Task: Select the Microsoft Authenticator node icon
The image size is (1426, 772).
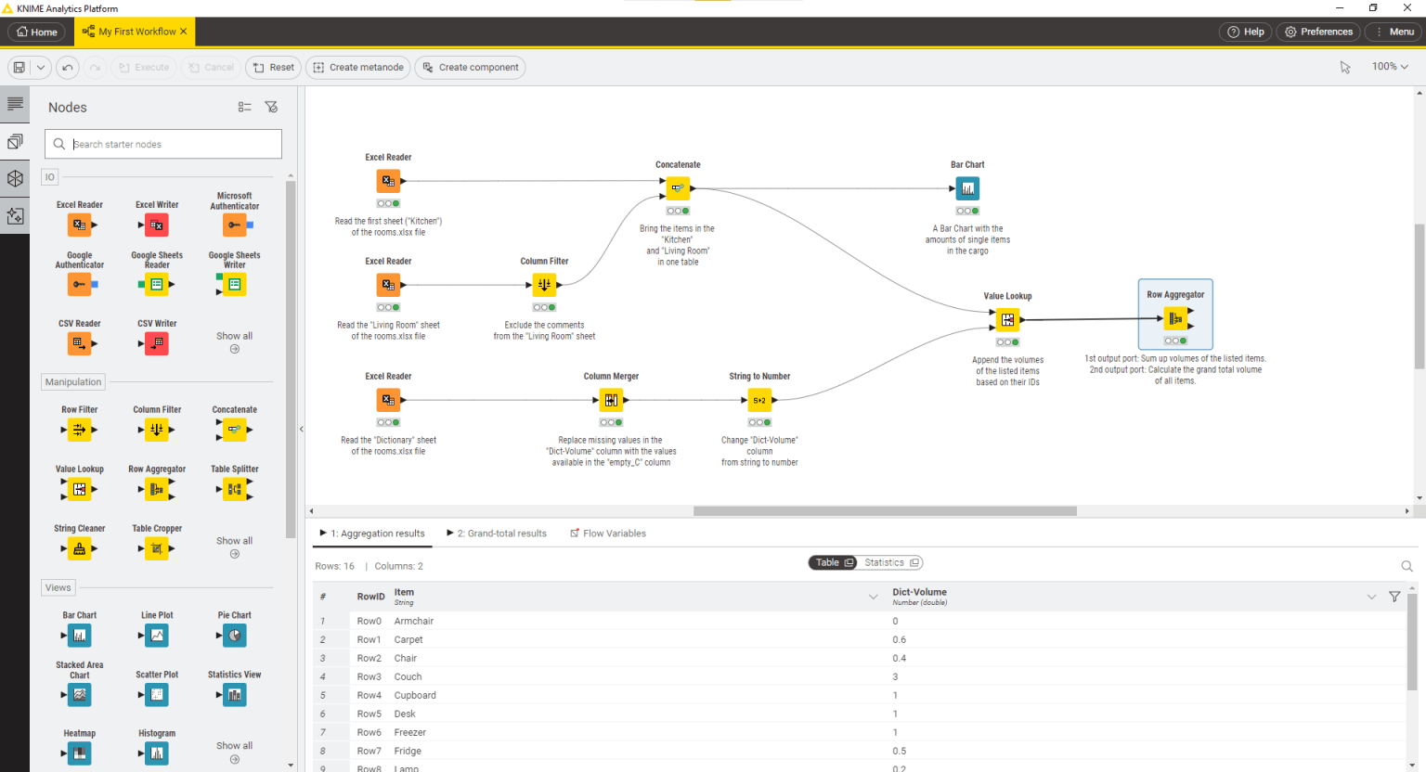Action: [235, 225]
